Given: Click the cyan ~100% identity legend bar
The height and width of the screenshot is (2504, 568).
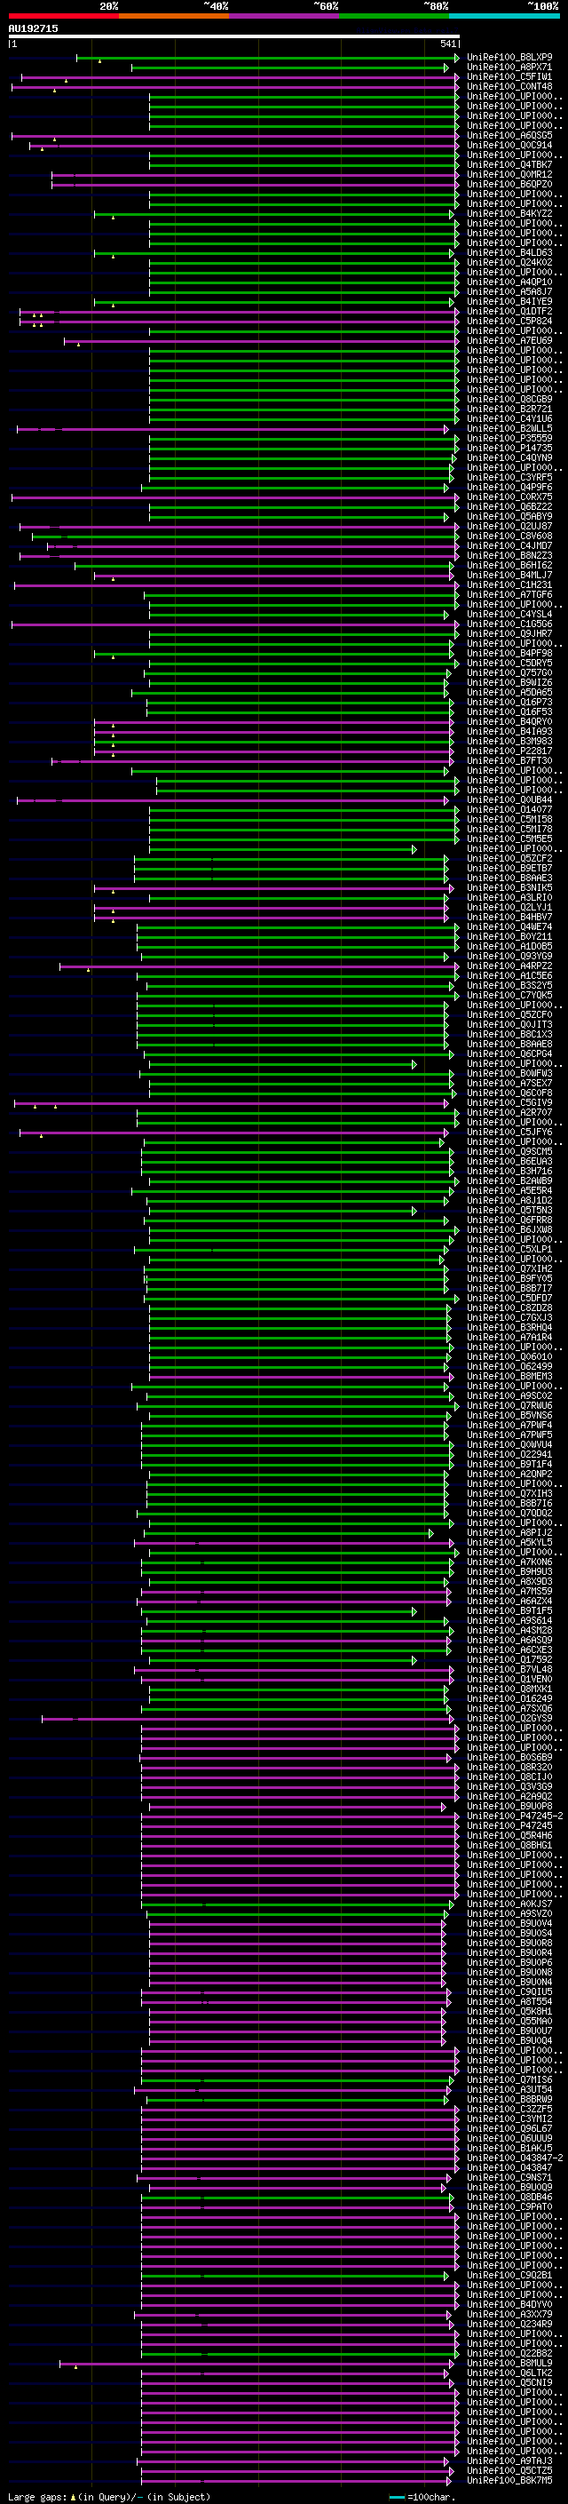Looking at the screenshot, I should pos(504,16).
